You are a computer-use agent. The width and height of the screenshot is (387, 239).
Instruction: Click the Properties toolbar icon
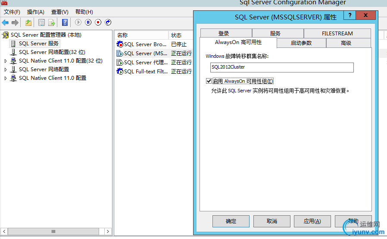coord(41,23)
